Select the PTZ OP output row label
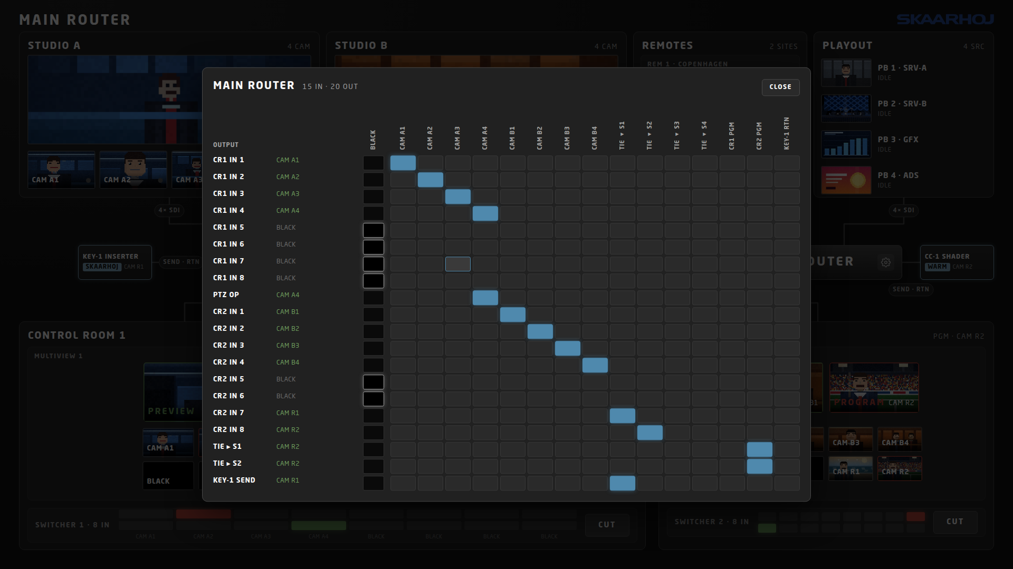Image resolution: width=1013 pixels, height=569 pixels. [x=226, y=295]
